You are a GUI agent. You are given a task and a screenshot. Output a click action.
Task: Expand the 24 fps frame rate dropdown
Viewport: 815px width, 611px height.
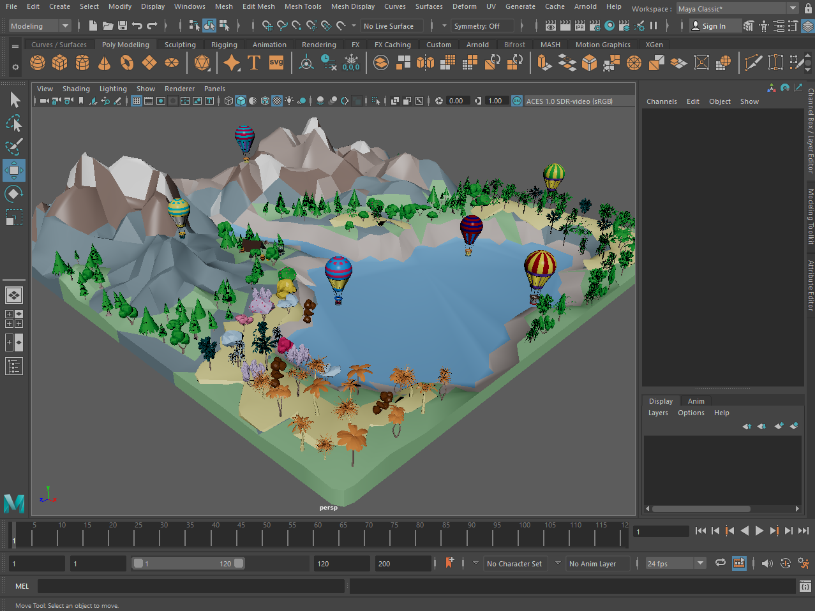pos(700,563)
